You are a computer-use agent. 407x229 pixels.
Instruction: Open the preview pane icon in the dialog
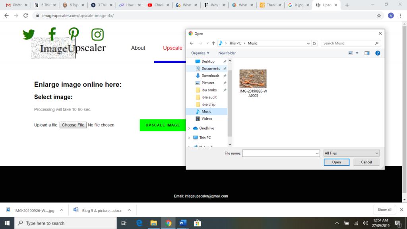coord(367,53)
